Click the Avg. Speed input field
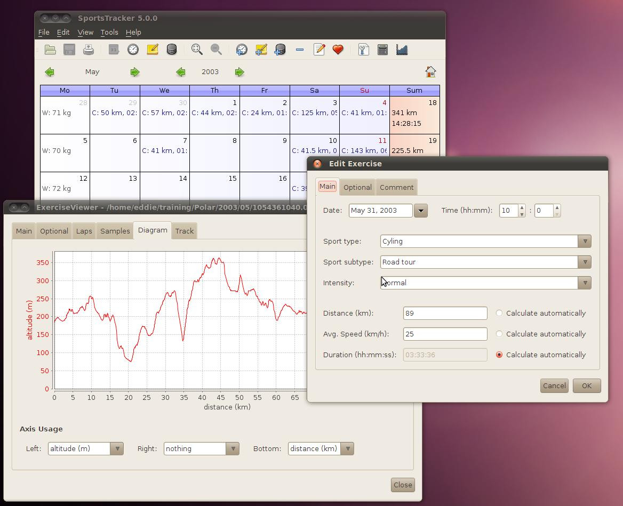 coord(445,334)
